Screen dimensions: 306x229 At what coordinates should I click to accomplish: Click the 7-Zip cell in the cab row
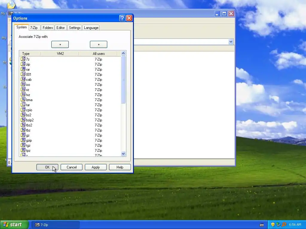pyautogui.click(x=98, y=79)
